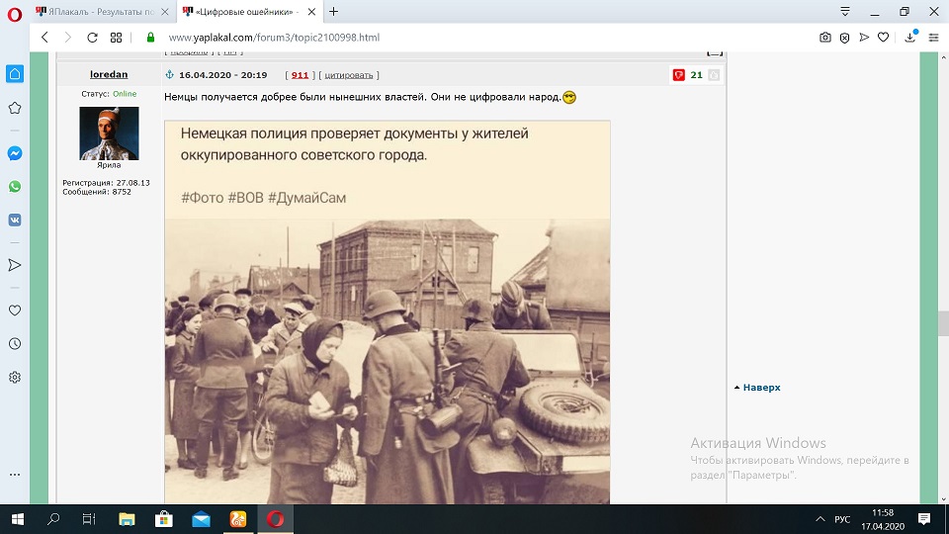
Task: Click the page vertical scrollbar thumb
Action: [943, 322]
